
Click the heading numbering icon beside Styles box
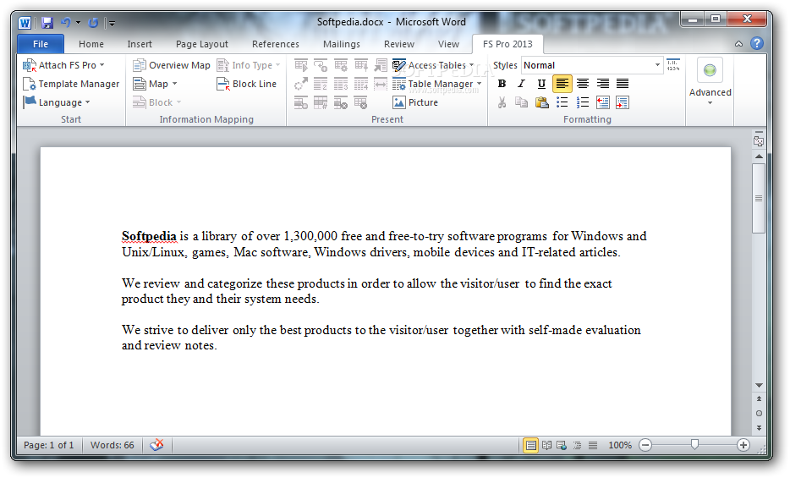pyautogui.click(x=673, y=65)
